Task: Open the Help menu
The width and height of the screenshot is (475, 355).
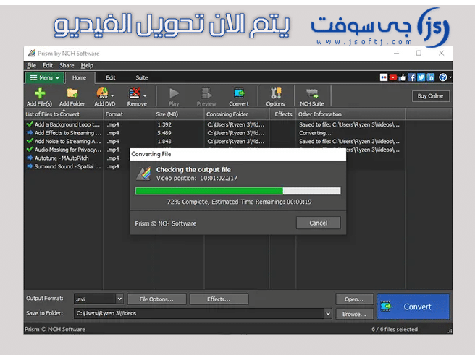Action: click(x=87, y=65)
